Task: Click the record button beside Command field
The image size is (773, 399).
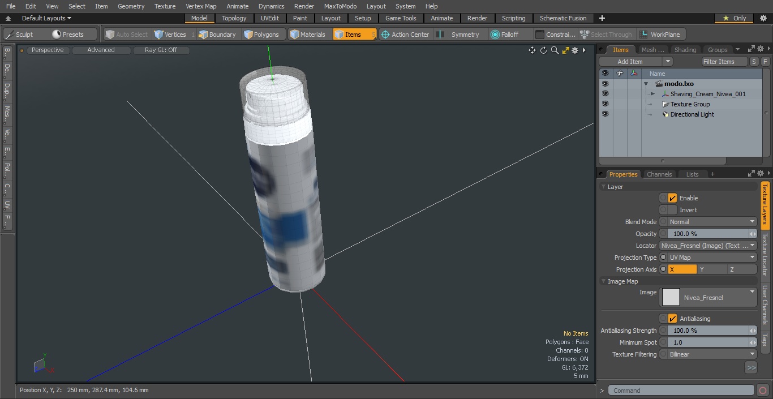Action: tap(762, 391)
